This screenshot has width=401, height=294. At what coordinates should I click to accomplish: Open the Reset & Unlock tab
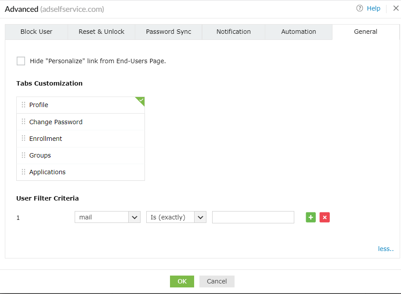point(101,32)
